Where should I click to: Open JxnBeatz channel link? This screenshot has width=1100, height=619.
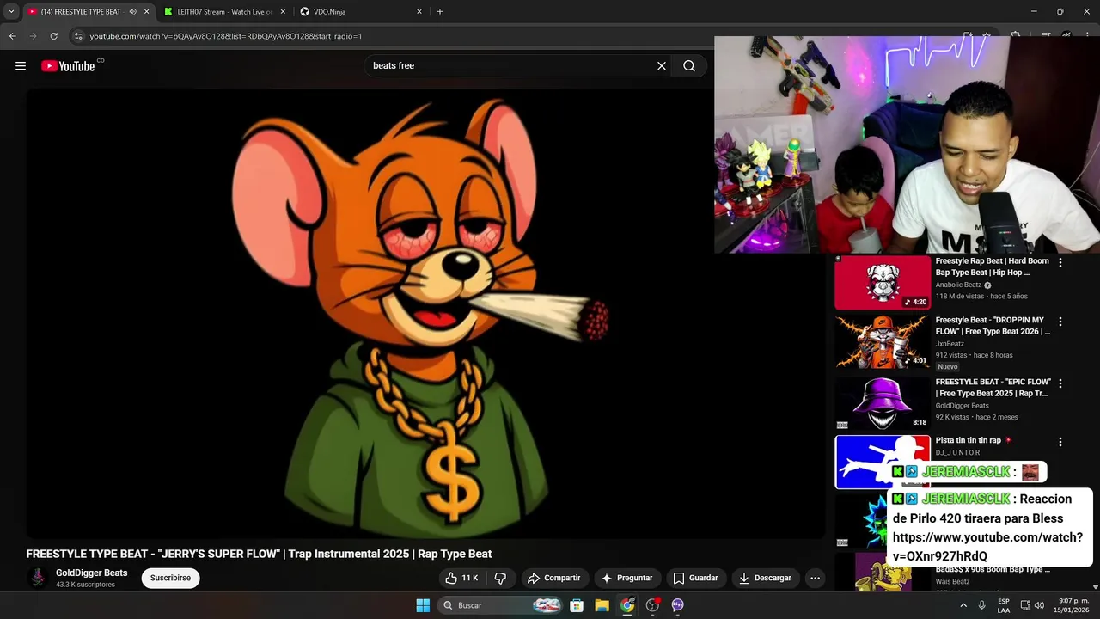tap(950, 344)
